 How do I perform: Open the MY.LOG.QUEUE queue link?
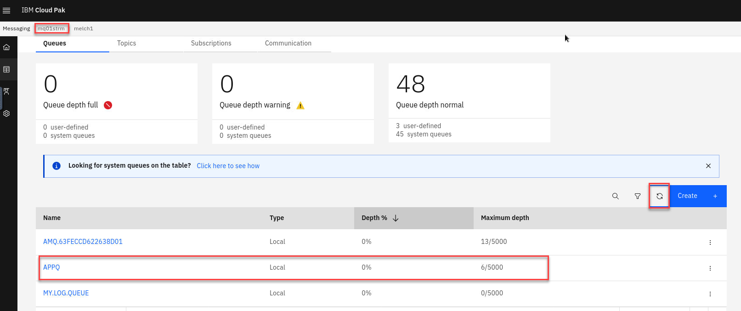66,293
